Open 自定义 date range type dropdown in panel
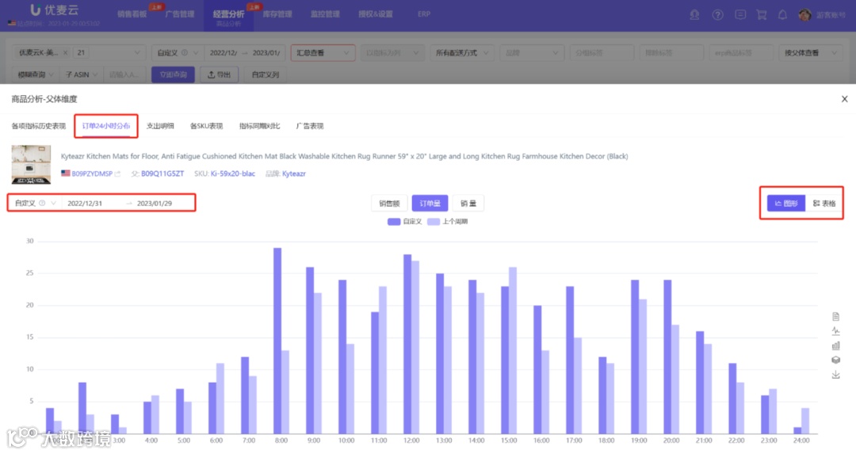The width and height of the screenshot is (856, 454). [34, 203]
